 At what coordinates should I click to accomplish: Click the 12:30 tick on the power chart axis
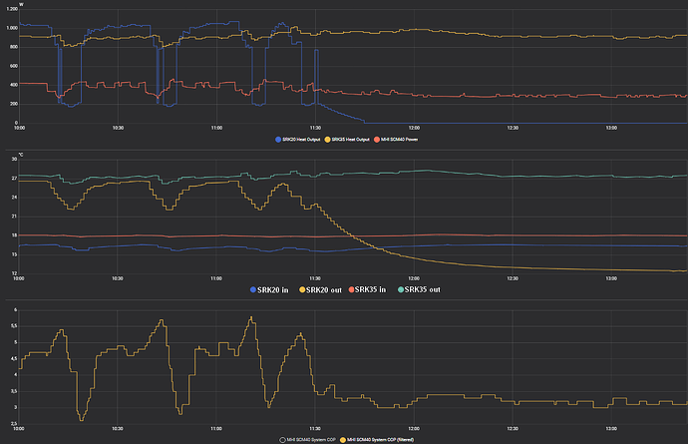tap(513, 128)
